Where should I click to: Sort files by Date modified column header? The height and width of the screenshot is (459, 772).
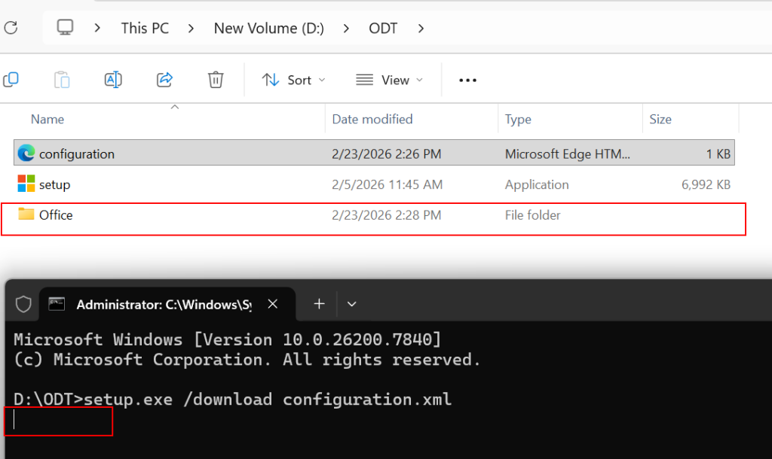click(372, 119)
